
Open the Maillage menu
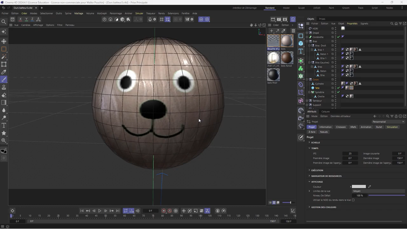coord(79,13)
